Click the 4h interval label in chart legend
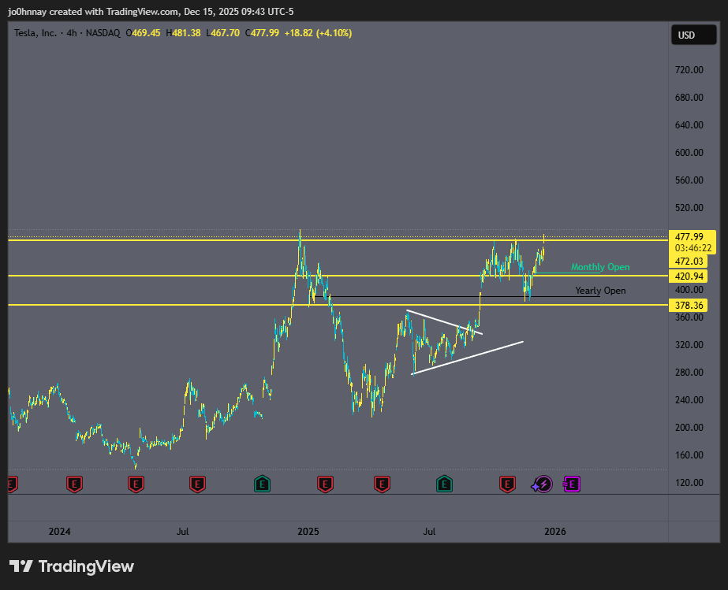The width and height of the screenshot is (728, 590). tap(72, 33)
